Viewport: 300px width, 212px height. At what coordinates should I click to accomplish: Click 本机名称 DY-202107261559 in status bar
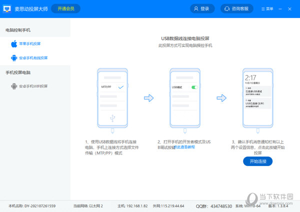tap(32, 206)
